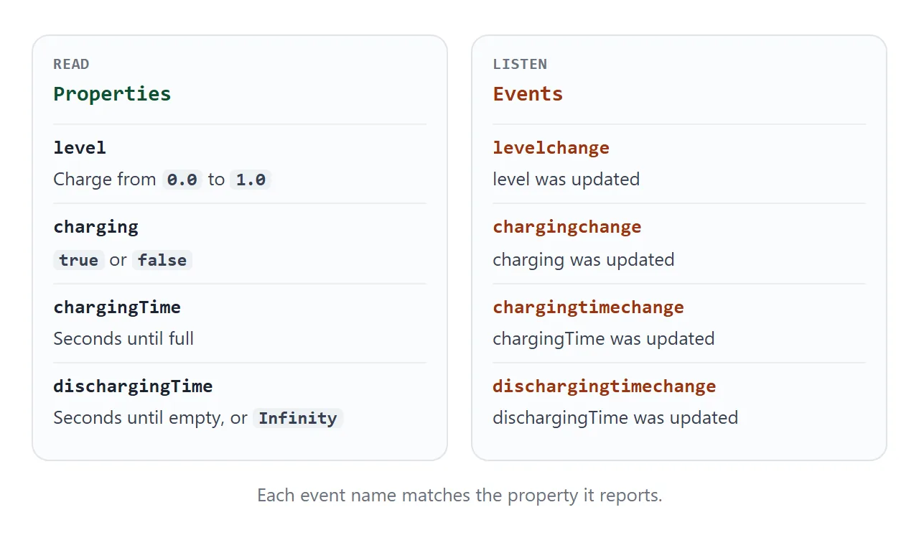919x543 pixels.
Task: Click the footer note about event names
Action: click(459, 496)
